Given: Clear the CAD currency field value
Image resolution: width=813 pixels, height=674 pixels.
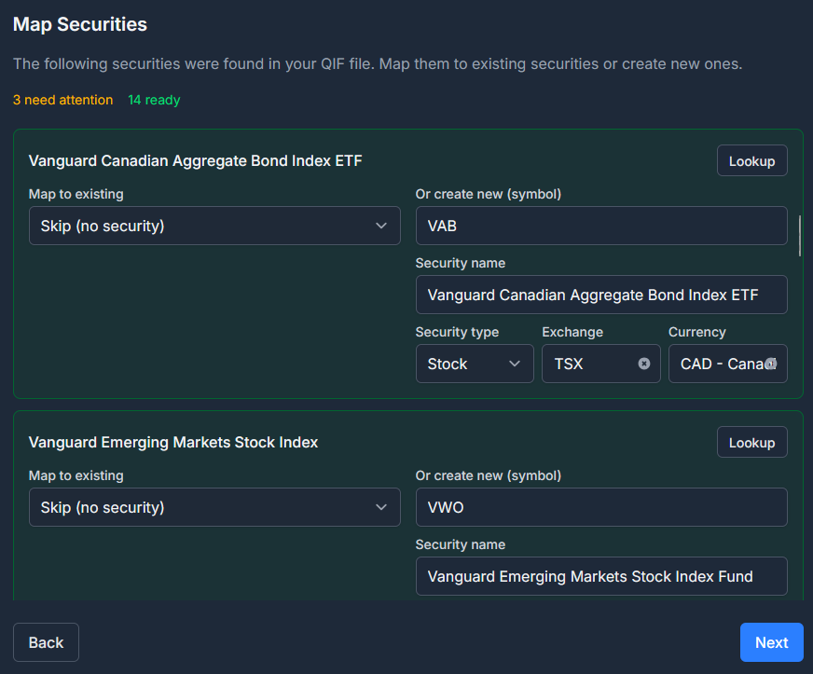Looking at the screenshot, I should click(771, 364).
